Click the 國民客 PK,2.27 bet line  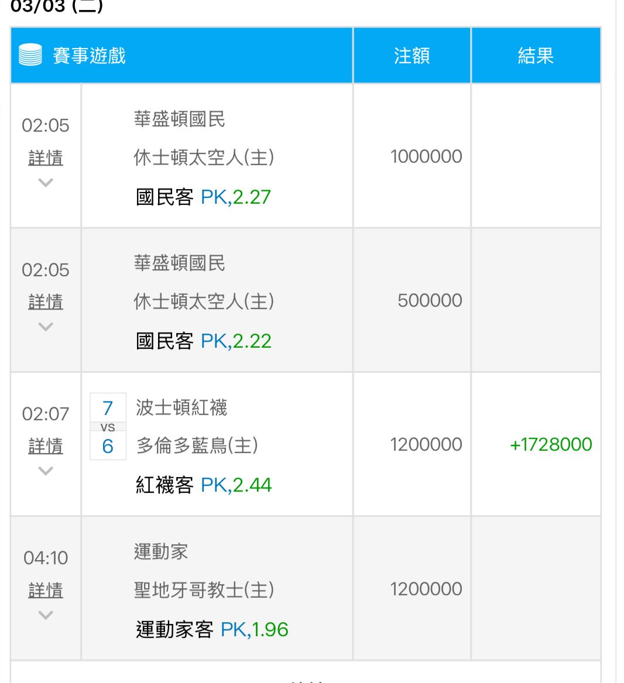coord(203,197)
